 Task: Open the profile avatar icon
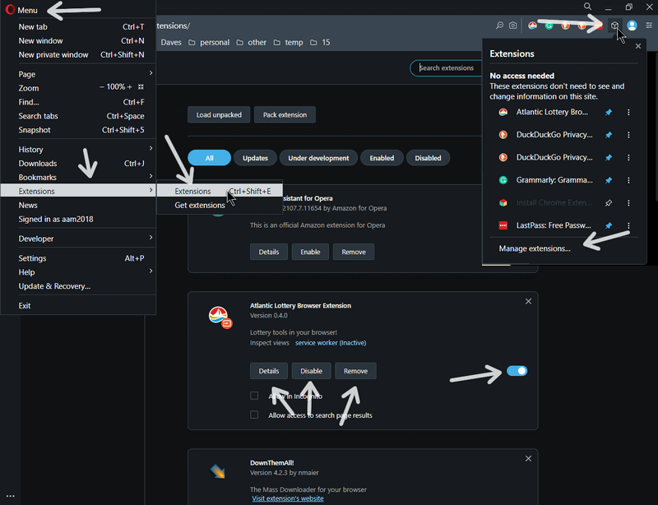[632, 25]
